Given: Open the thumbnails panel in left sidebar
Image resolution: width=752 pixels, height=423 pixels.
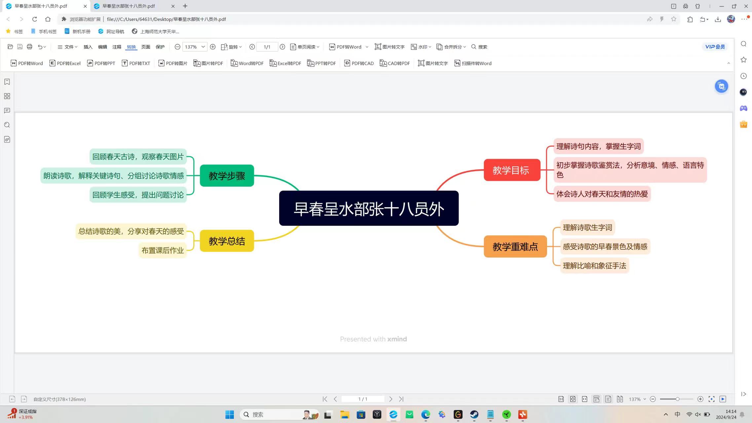Looking at the screenshot, I should click(7, 96).
